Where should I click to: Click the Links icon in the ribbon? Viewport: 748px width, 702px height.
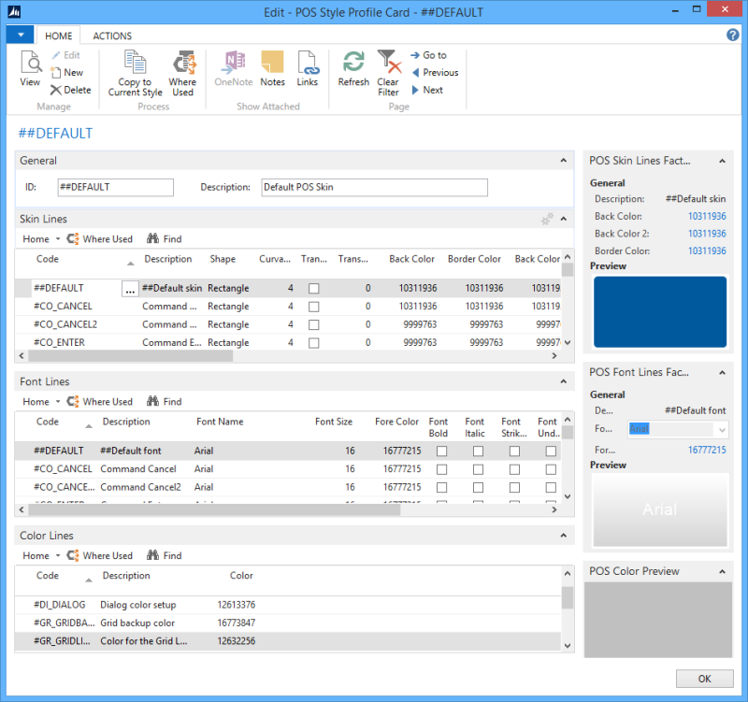(308, 64)
